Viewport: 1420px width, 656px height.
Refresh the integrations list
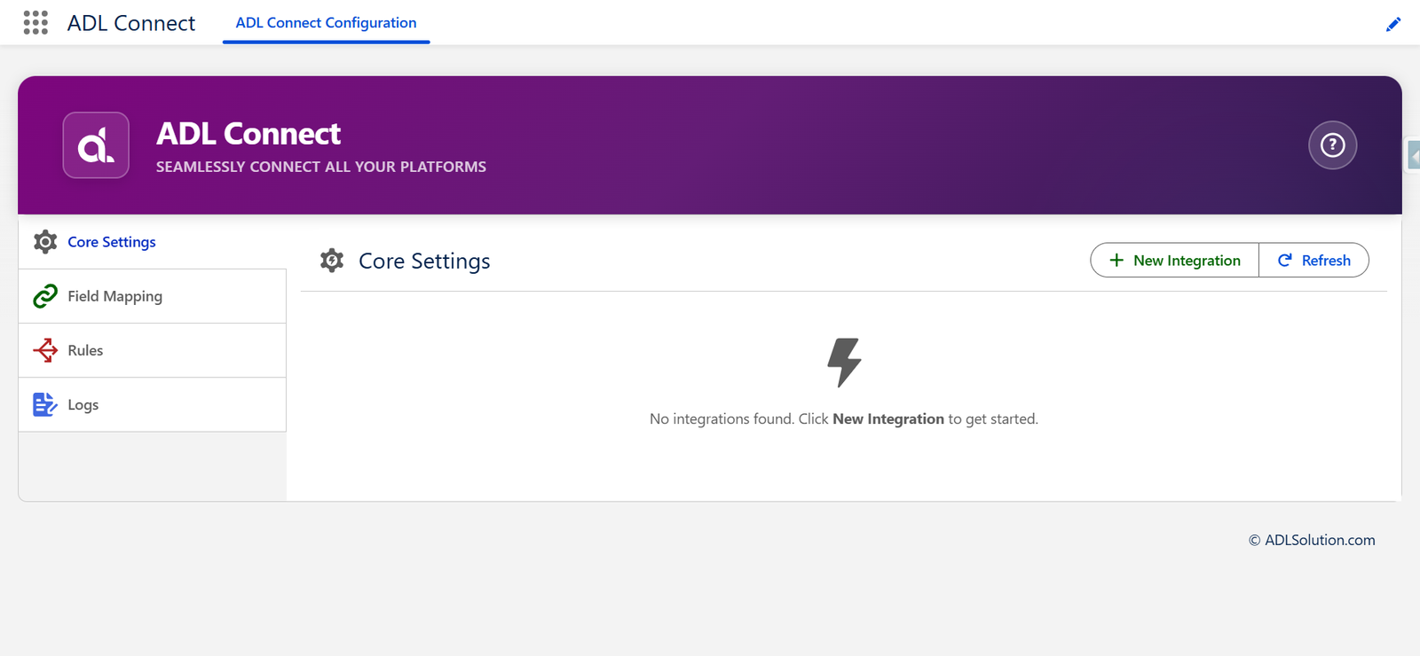pos(1313,260)
